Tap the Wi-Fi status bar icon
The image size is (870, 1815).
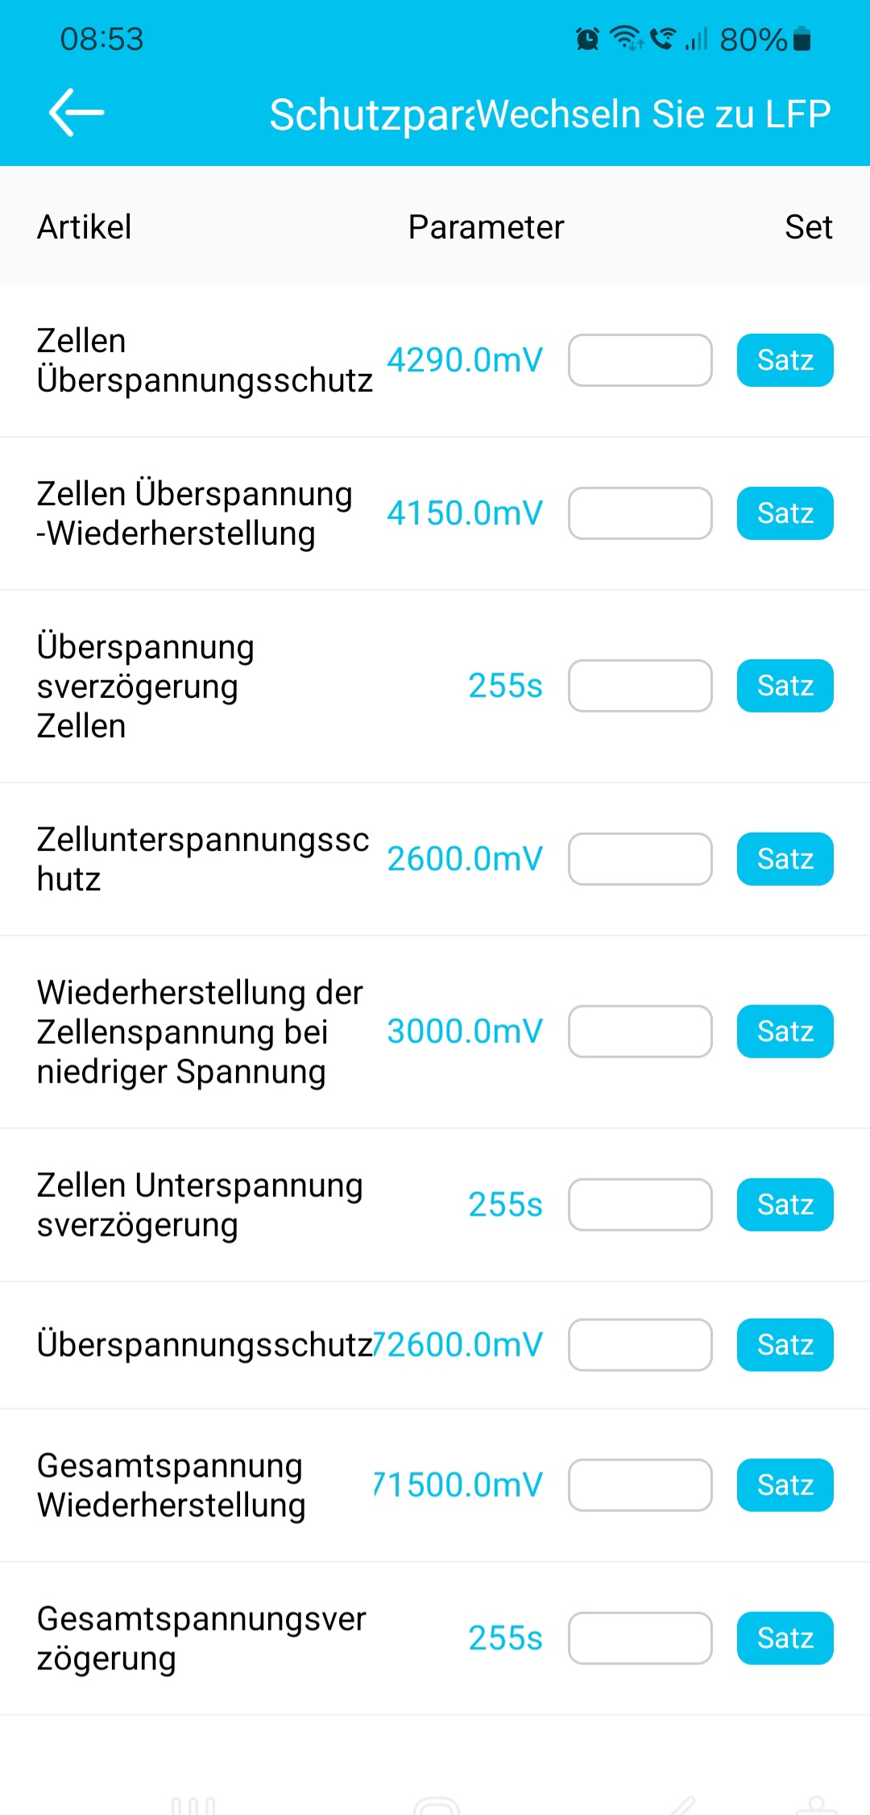point(626,38)
